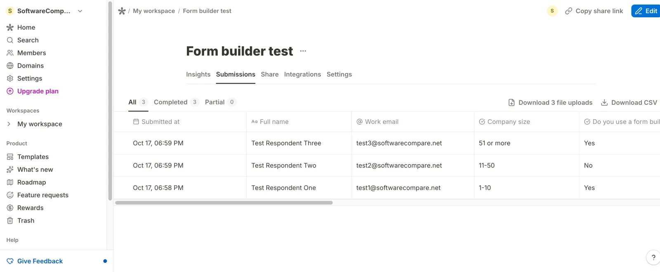Click Form builder test breadcrumb
Screen dimensions: 660x272
click(207, 11)
